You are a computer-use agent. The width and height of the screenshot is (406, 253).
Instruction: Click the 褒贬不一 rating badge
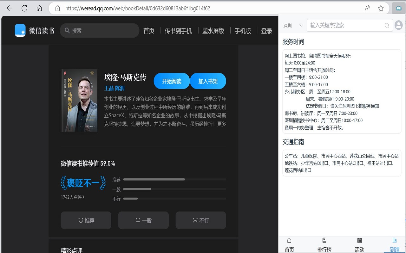pos(83,183)
